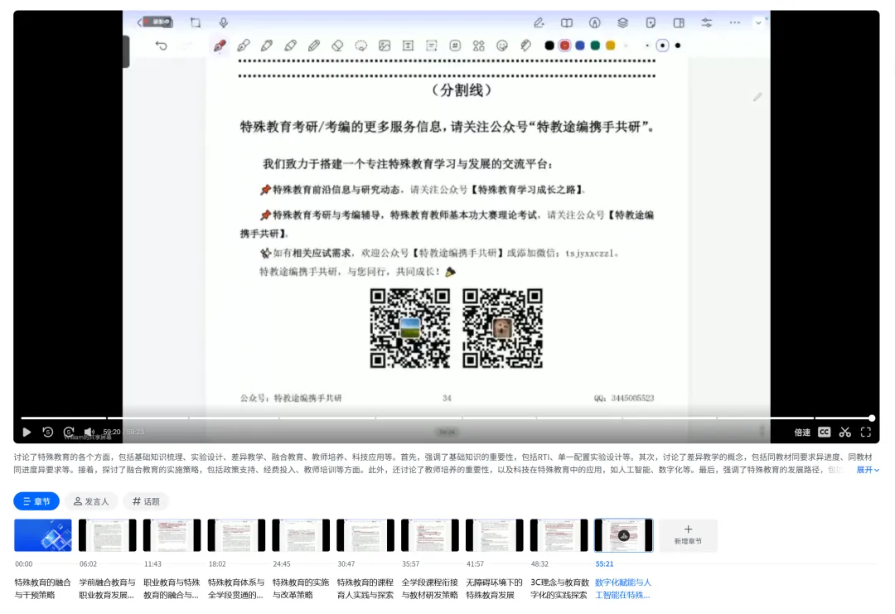
Task: Click the undo arrow
Action: click(162, 46)
